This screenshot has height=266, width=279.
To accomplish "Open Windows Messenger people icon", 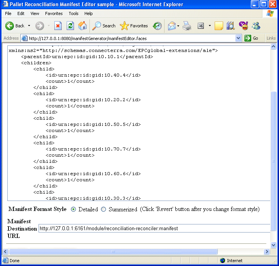I will tap(256, 26).
